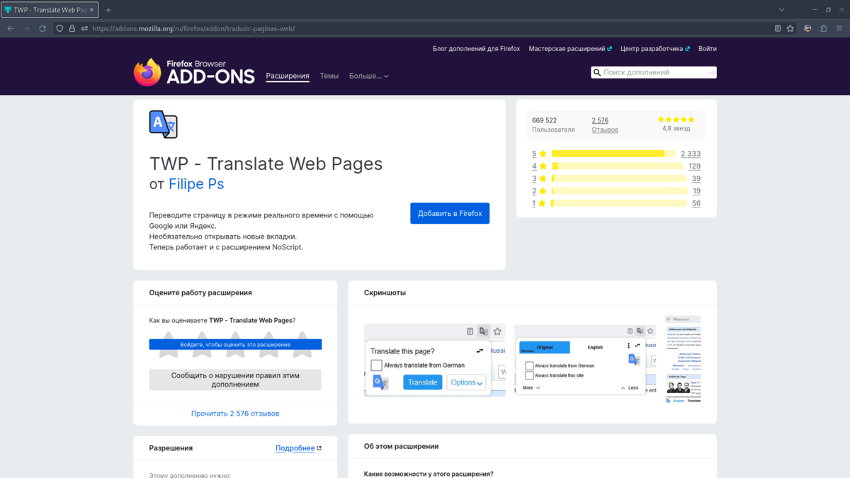Viewport: 850px width, 478px height.
Task: Open first screenshot Translate this page popup
Action: [x=434, y=360]
